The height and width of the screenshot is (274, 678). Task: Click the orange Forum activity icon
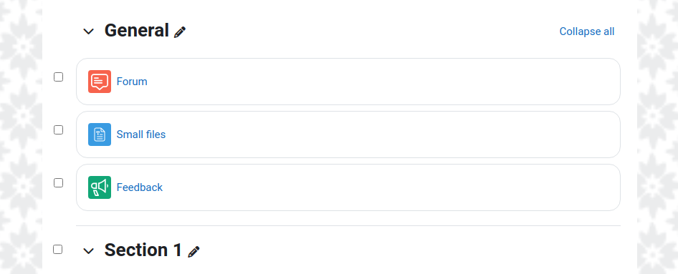click(x=100, y=82)
